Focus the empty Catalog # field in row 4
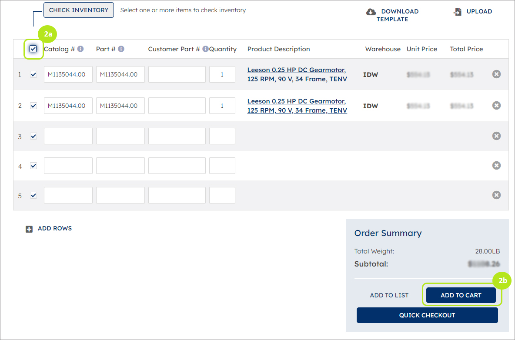 68,166
